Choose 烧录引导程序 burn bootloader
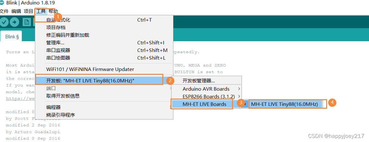This screenshot has height=142, width=369. [x=104, y=115]
